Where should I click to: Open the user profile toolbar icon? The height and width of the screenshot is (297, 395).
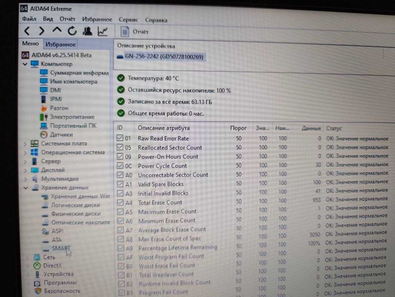click(x=87, y=31)
